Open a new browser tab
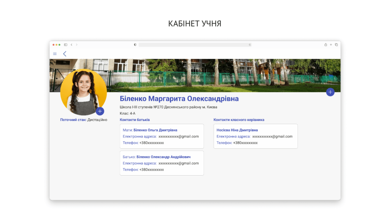 click(331, 45)
